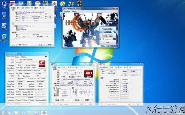Click 确定 in the mainboard CPU-Z window
Image resolution: width=185 pixels, height=115 pixels.
50,45
